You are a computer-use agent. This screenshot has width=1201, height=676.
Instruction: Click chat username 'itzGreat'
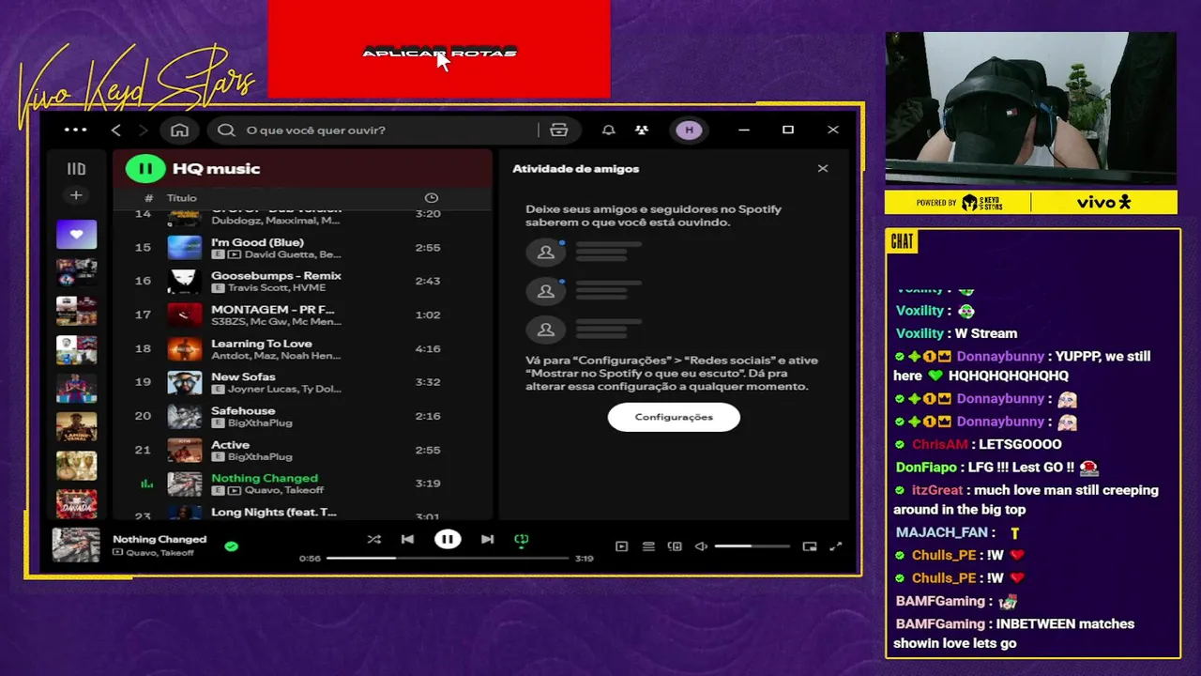[x=937, y=490]
